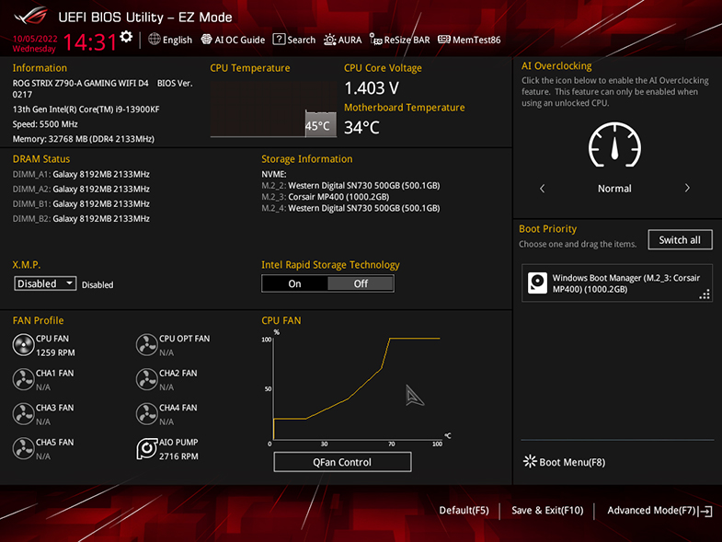Viewport: 722px width, 542px height.
Task: Click the AI Overclocking gauge icon
Action: coord(614,144)
